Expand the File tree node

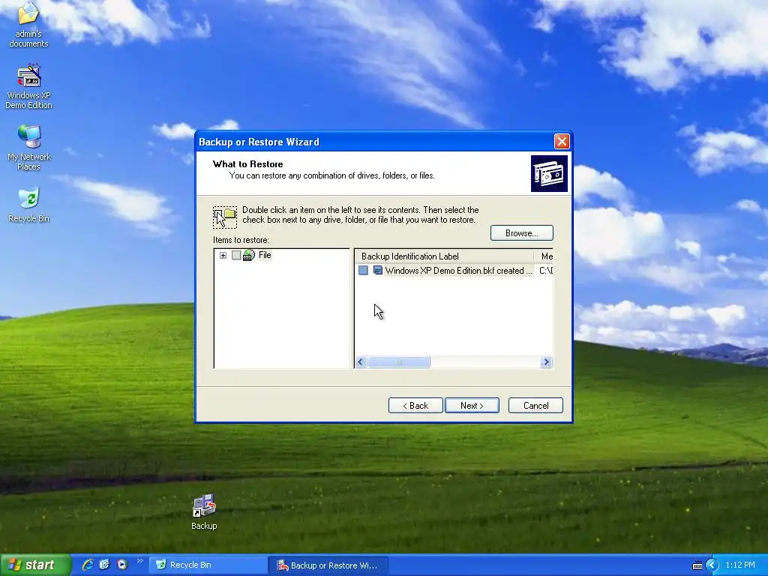(223, 255)
